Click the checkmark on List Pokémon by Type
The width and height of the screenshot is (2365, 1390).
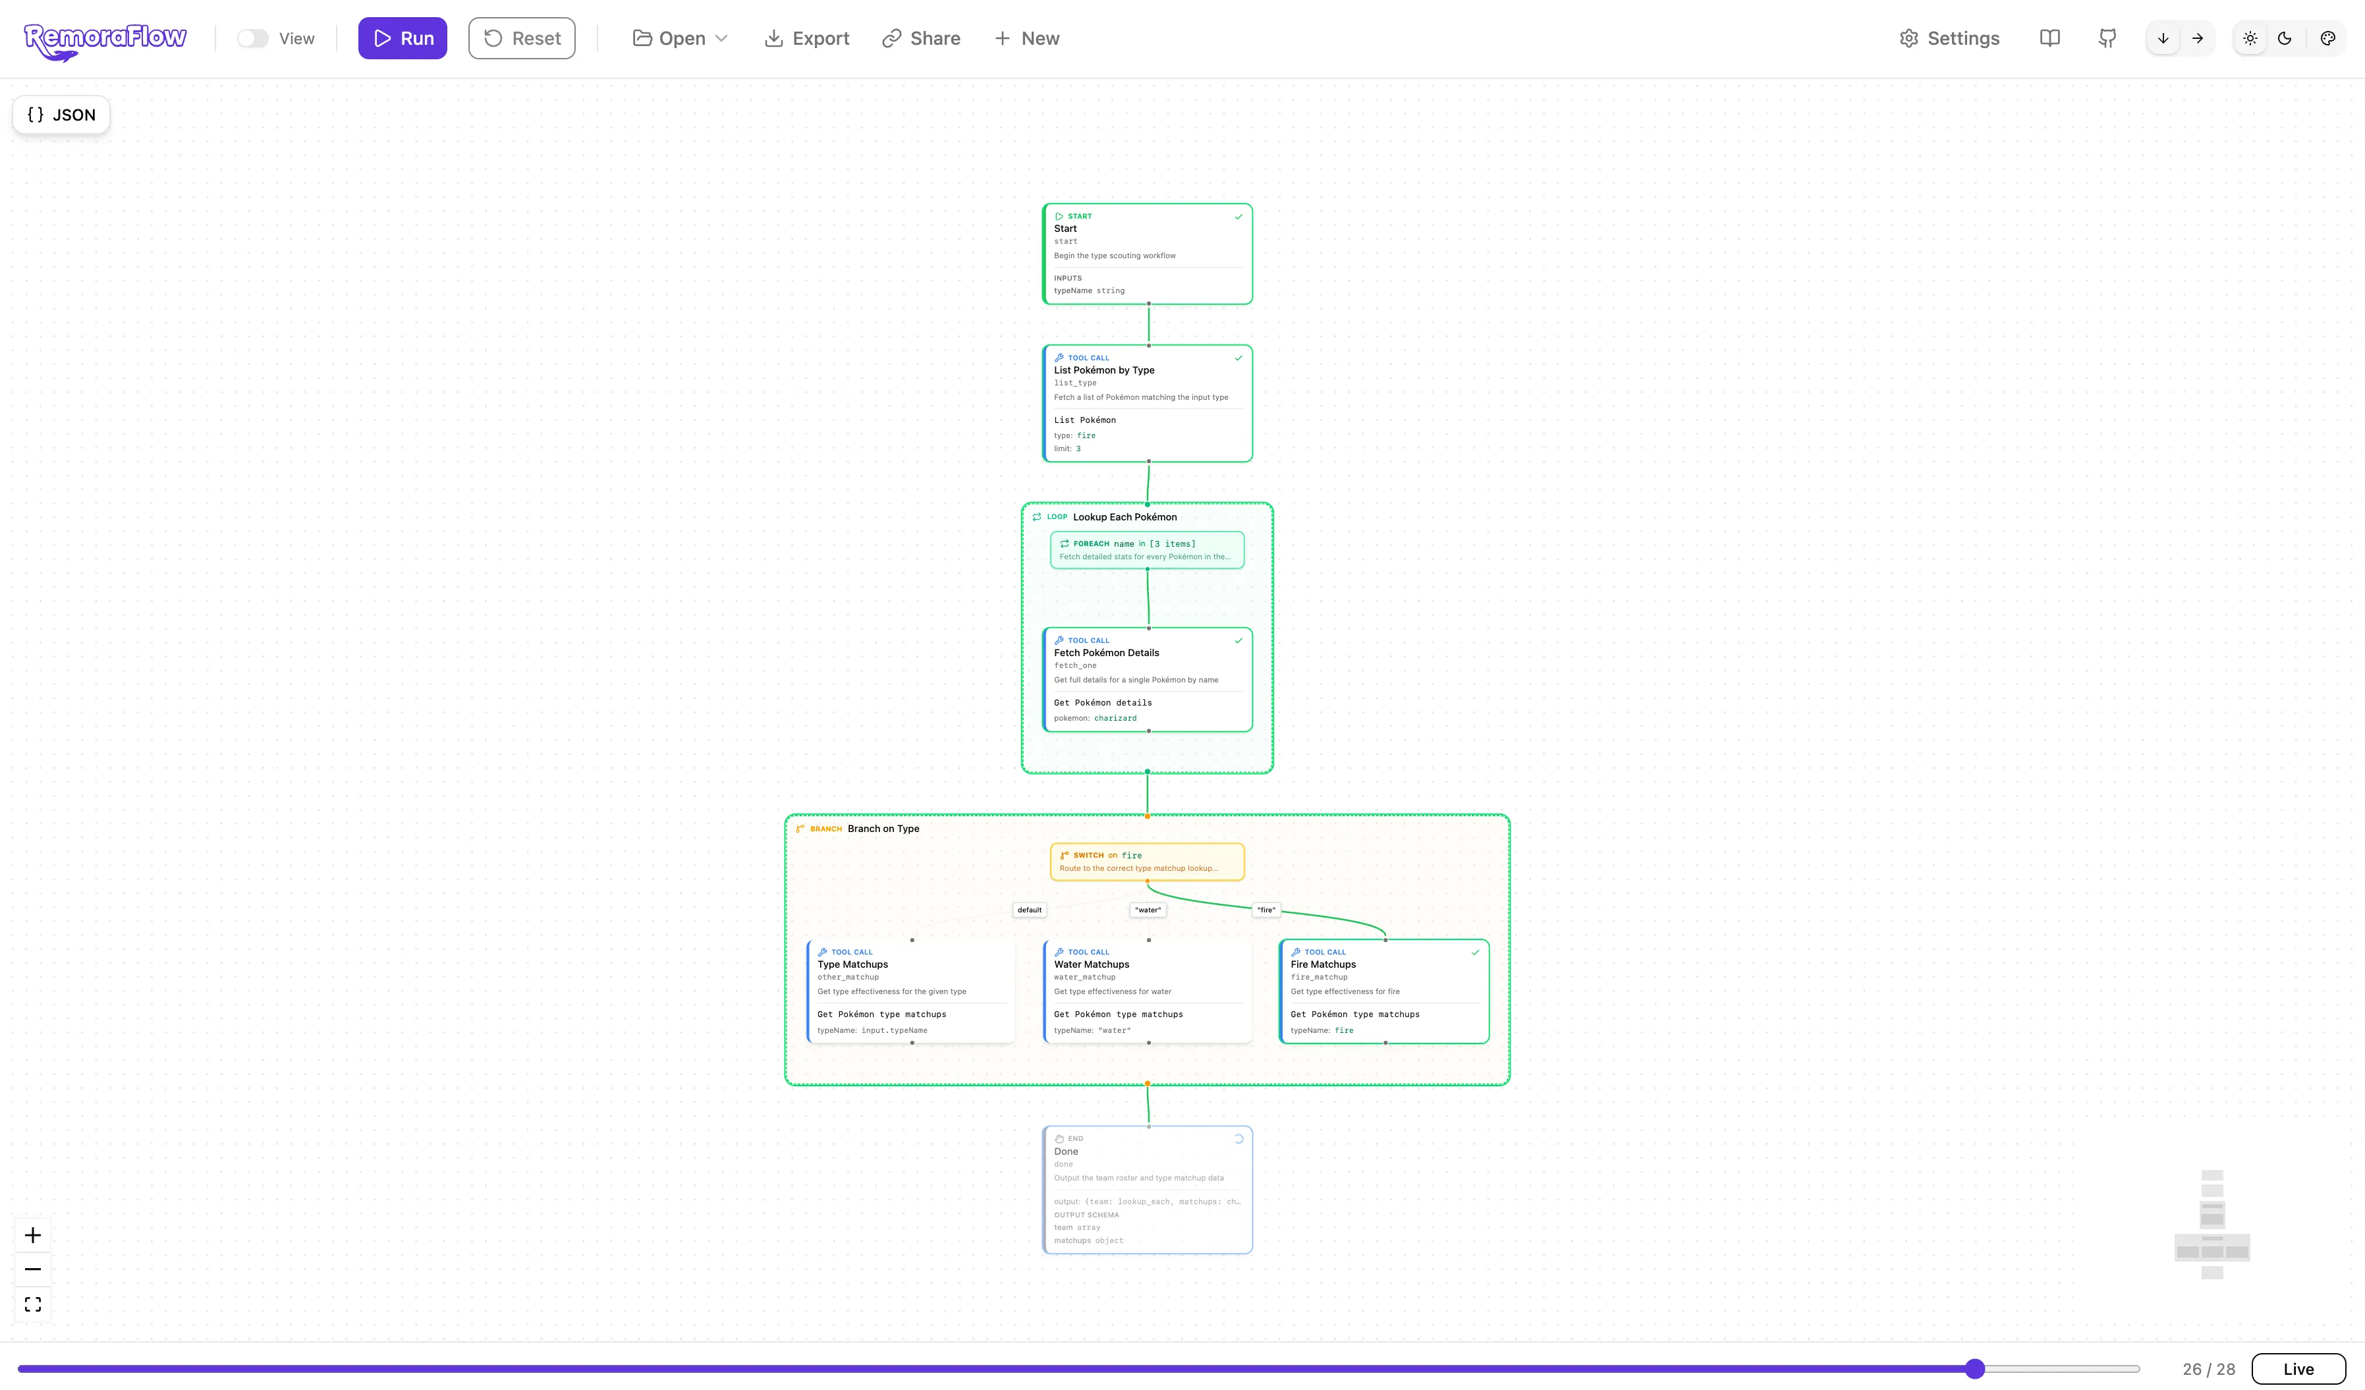coord(1238,358)
